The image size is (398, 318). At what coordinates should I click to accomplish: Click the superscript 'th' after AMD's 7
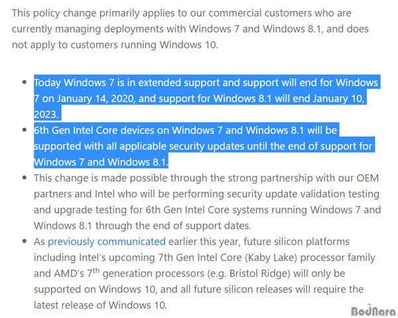tap(96, 270)
